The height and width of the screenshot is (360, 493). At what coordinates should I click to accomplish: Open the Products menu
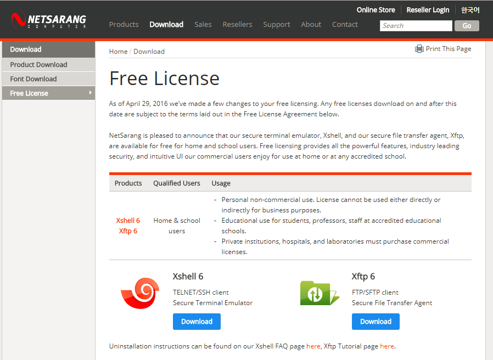[x=124, y=25]
